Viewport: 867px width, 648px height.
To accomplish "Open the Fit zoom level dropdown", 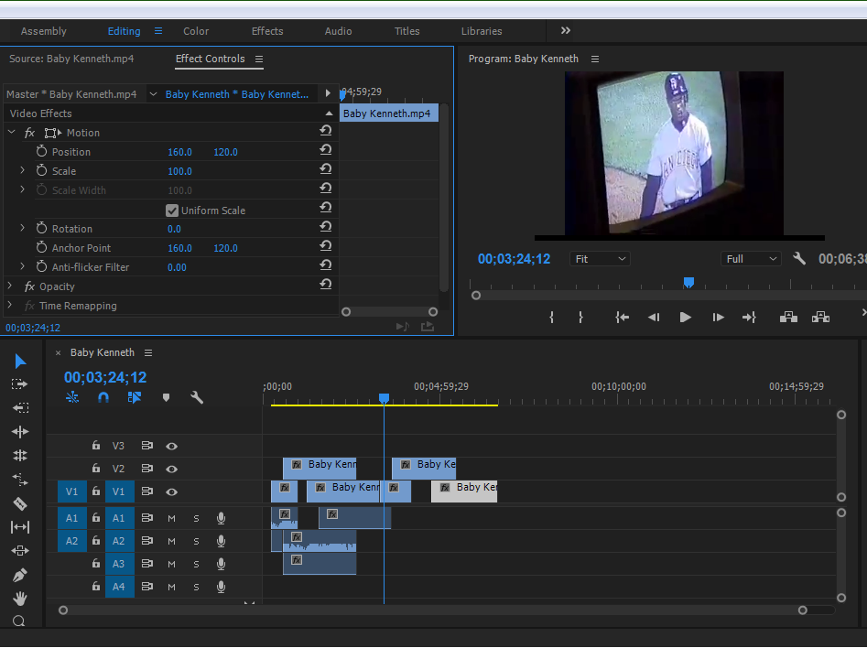I will (x=600, y=259).
